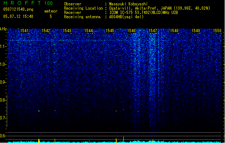Click the Observer label
This screenshot has height=143, width=225.
tap(73, 4)
